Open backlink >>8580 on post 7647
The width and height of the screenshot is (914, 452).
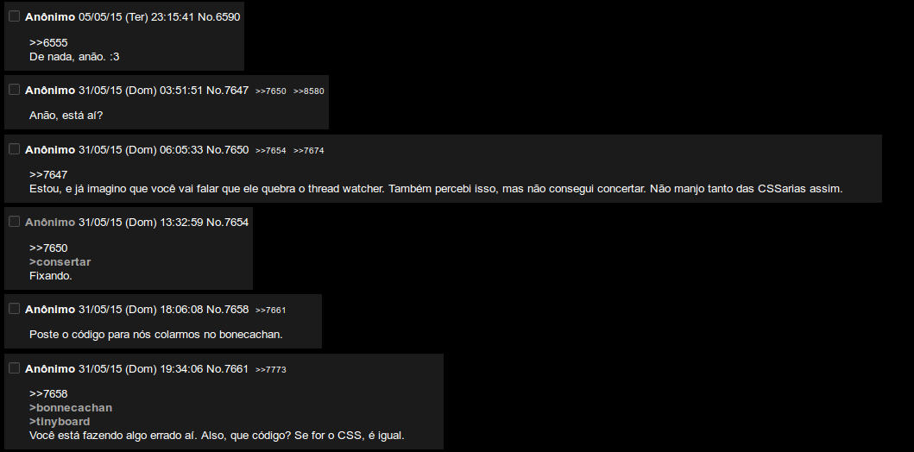308,91
